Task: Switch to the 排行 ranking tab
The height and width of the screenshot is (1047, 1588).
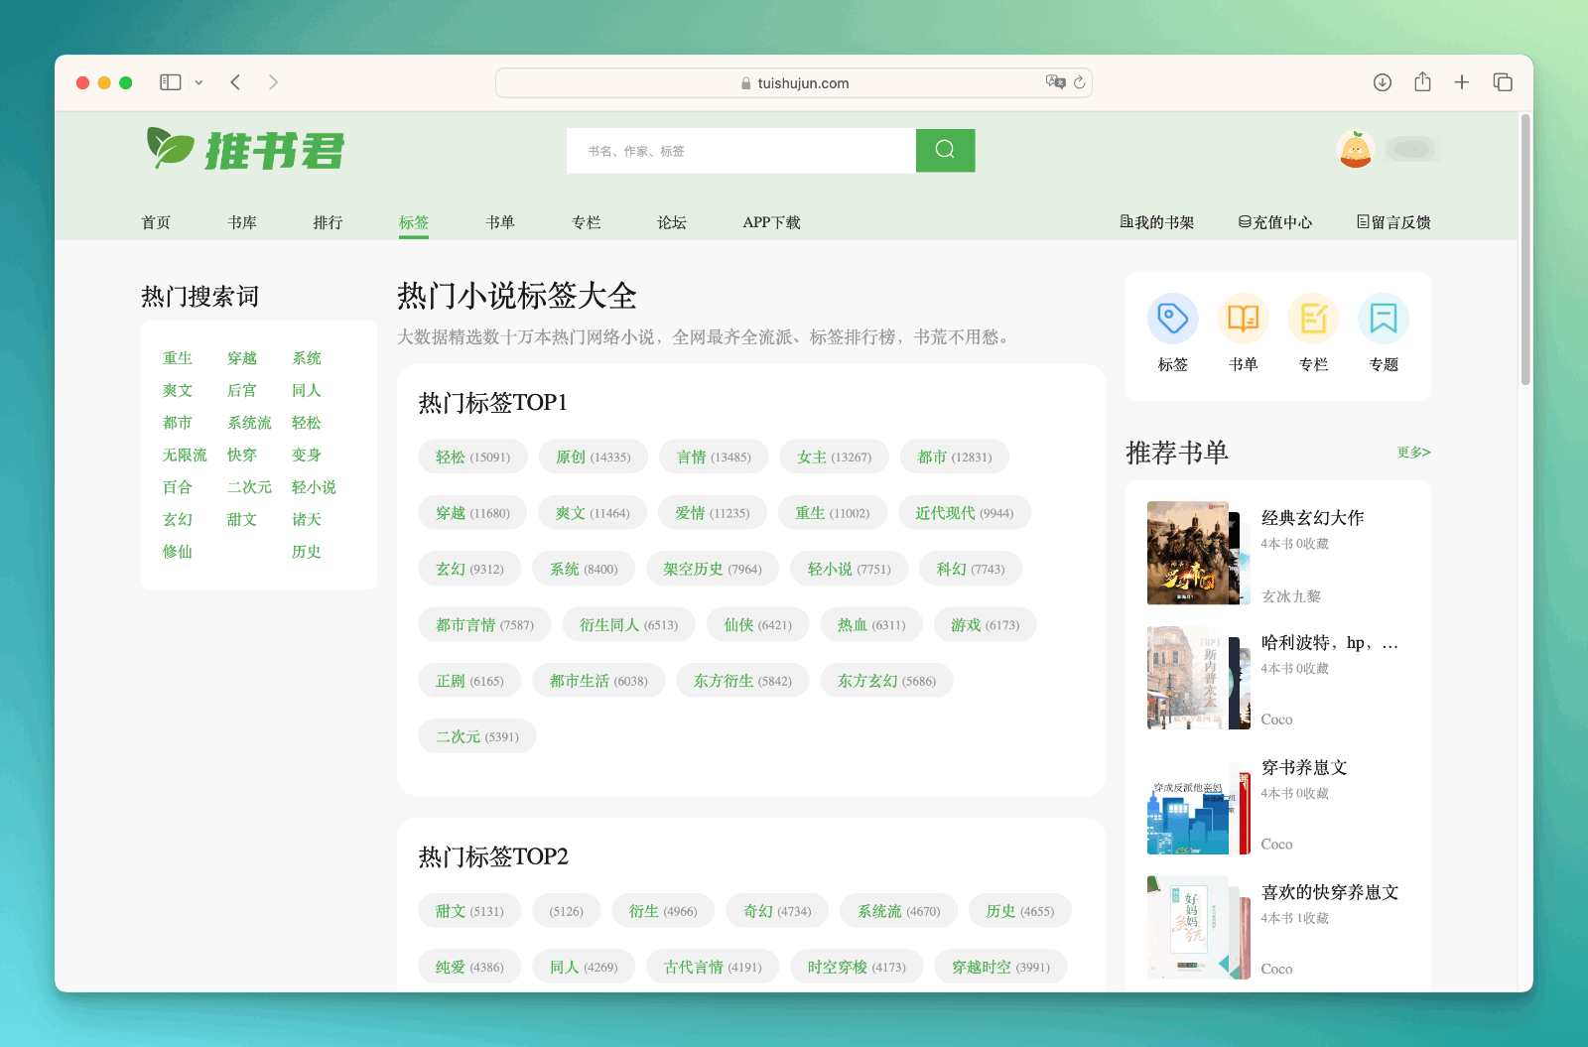Action: pos(328,222)
